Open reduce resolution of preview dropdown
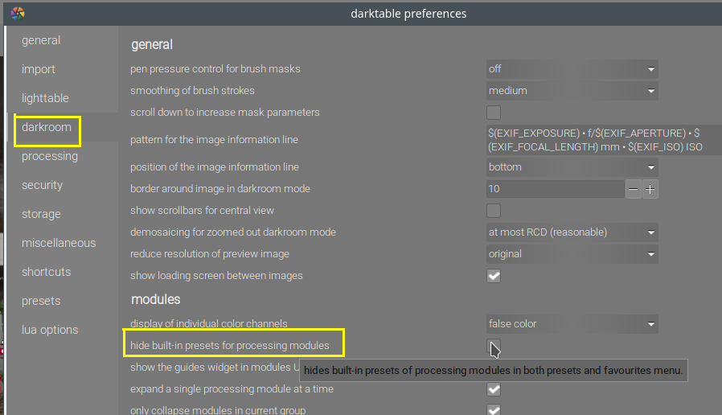Image resolution: width=722 pixels, height=415 pixels. pyautogui.click(x=572, y=254)
